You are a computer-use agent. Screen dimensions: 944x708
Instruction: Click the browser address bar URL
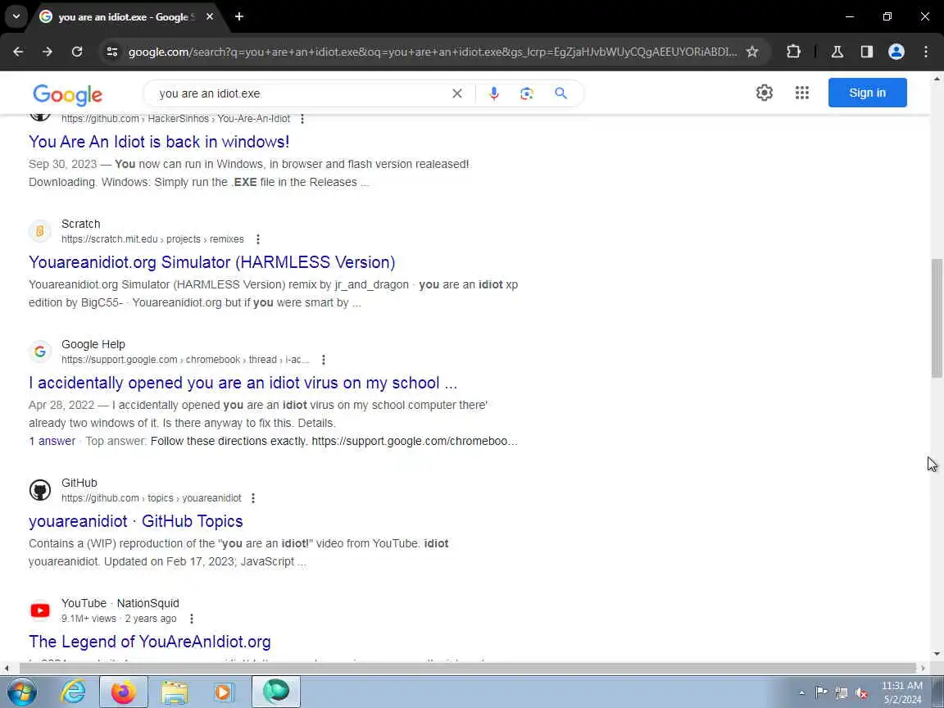coord(433,52)
